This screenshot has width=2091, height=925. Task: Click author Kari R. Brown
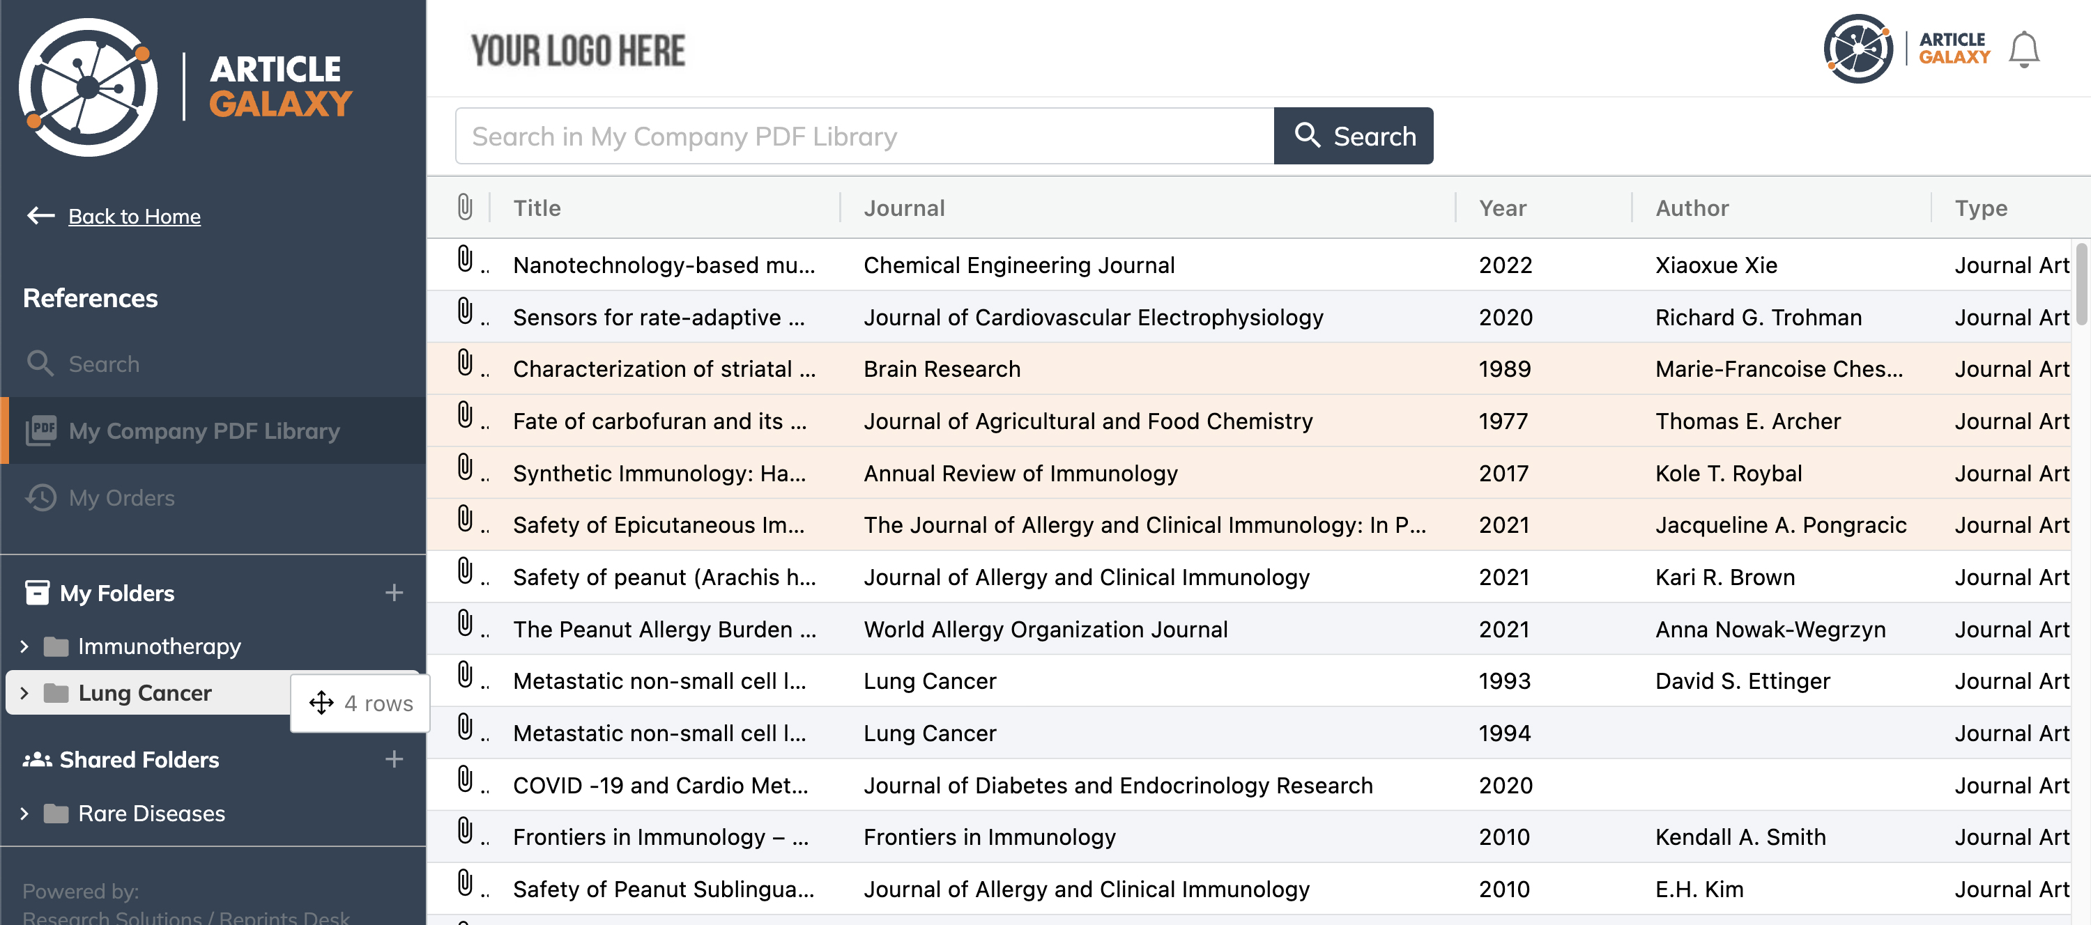point(1725,577)
